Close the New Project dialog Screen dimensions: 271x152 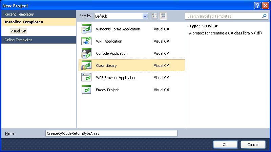pyautogui.click(x=265, y=6)
